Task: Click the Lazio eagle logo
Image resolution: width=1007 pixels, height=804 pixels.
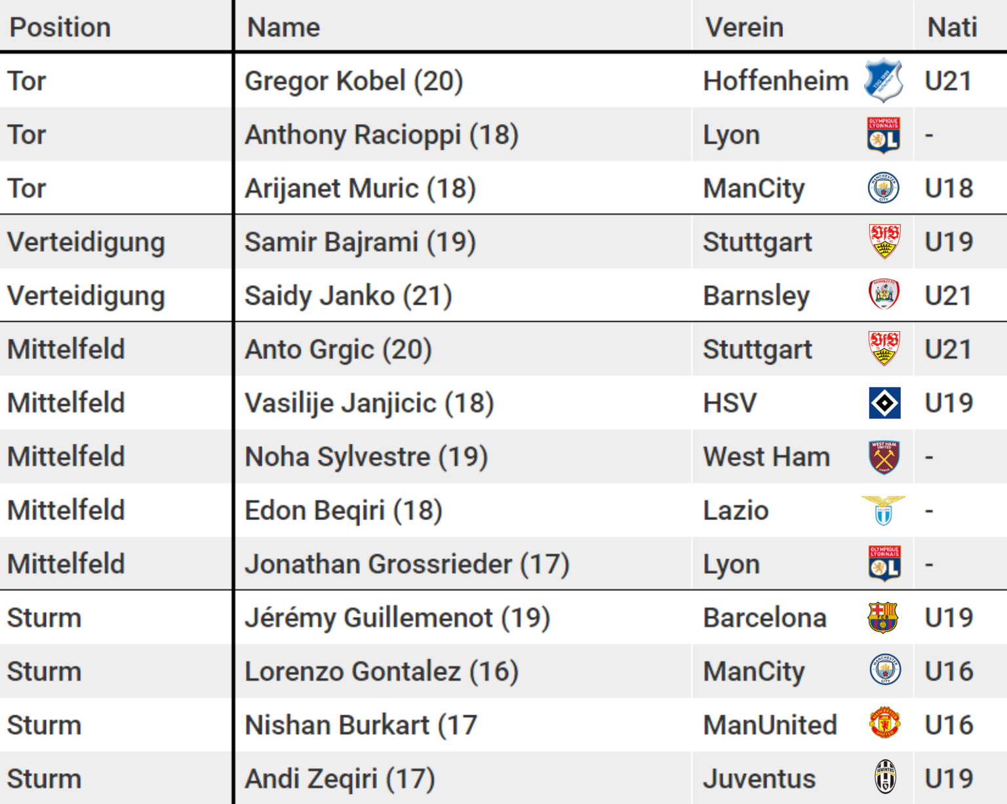Action: [x=884, y=510]
